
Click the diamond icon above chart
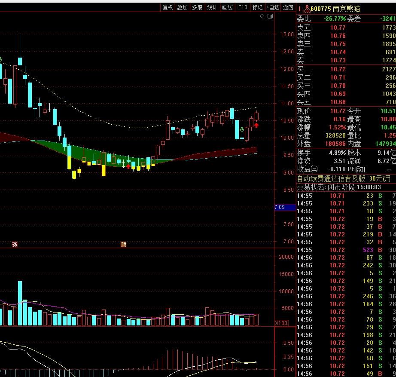coord(262,16)
